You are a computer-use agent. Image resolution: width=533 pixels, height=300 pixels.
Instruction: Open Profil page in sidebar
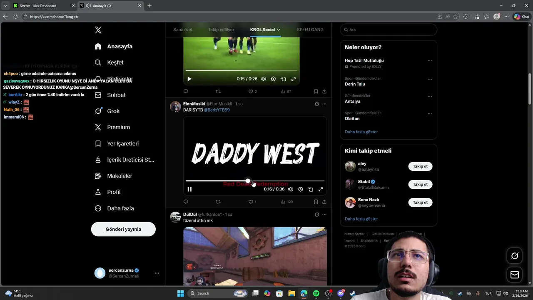click(107, 192)
